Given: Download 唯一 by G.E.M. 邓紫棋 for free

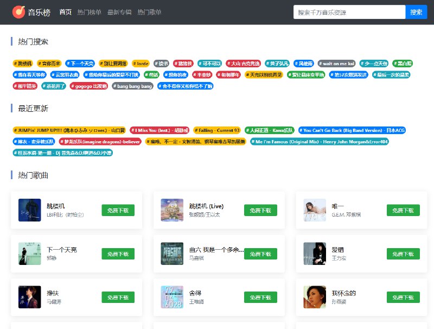Looking at the screenshot, I should (403, 211).
